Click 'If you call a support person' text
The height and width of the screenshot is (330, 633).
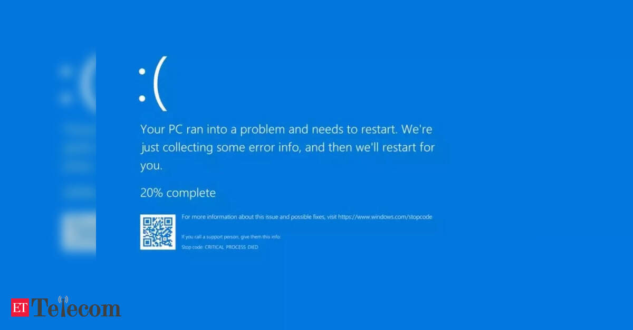(231, 237)
